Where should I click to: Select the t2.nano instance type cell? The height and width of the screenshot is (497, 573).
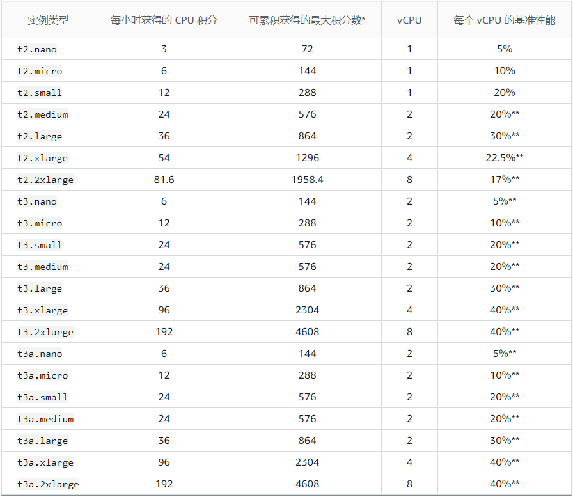pos(37,49)
